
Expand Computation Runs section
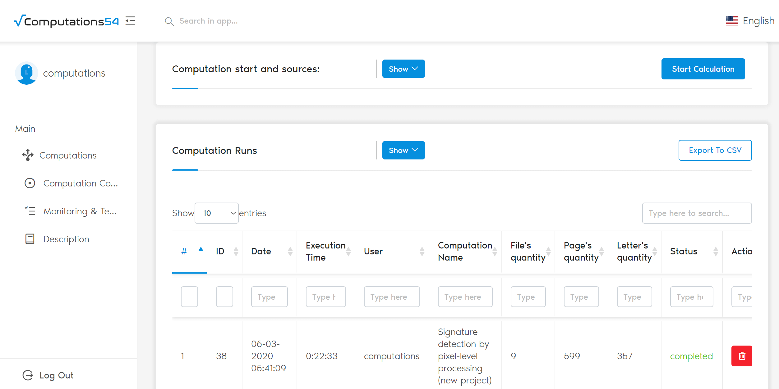tap(404, 150)
